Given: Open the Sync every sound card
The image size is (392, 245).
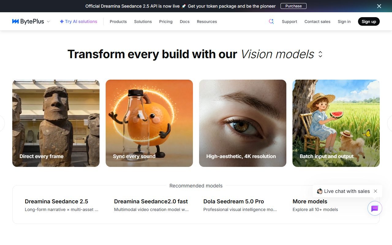Looking at the screenshot, I should coord(149,123).
